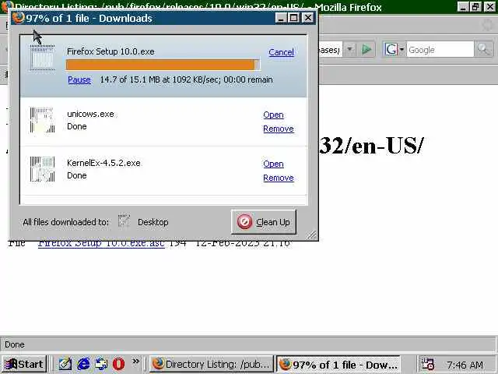Click the Desktop folder label
Image resolution: width=498 pixels, height=374 pixels.
pos(153,222)
